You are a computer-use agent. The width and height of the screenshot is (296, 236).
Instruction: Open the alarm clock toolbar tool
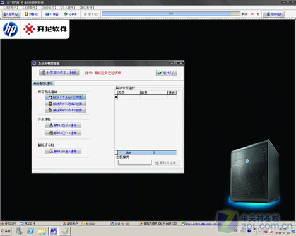tap(32, 14)
